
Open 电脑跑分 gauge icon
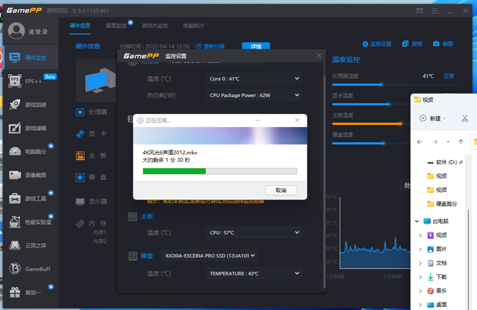15,151
